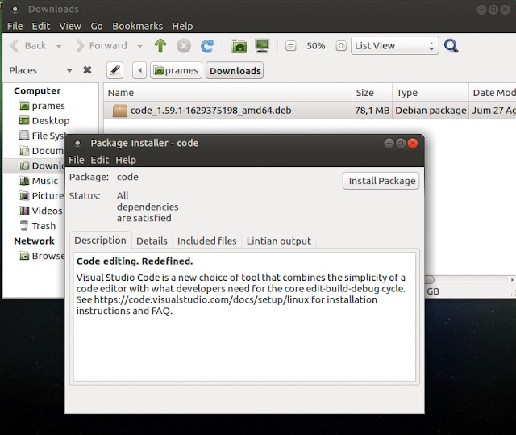Image resolution: width=516 pixels, height=435 pixels.
Task: Switch to the Included files tab
Action: (x=206, y=241)
